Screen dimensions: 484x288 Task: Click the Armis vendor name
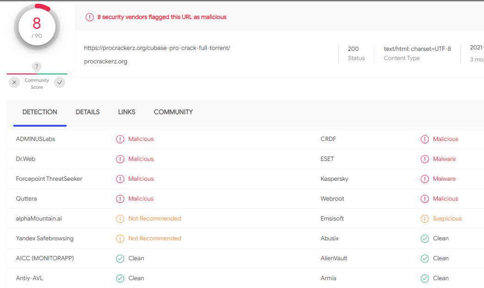point(328,278)
